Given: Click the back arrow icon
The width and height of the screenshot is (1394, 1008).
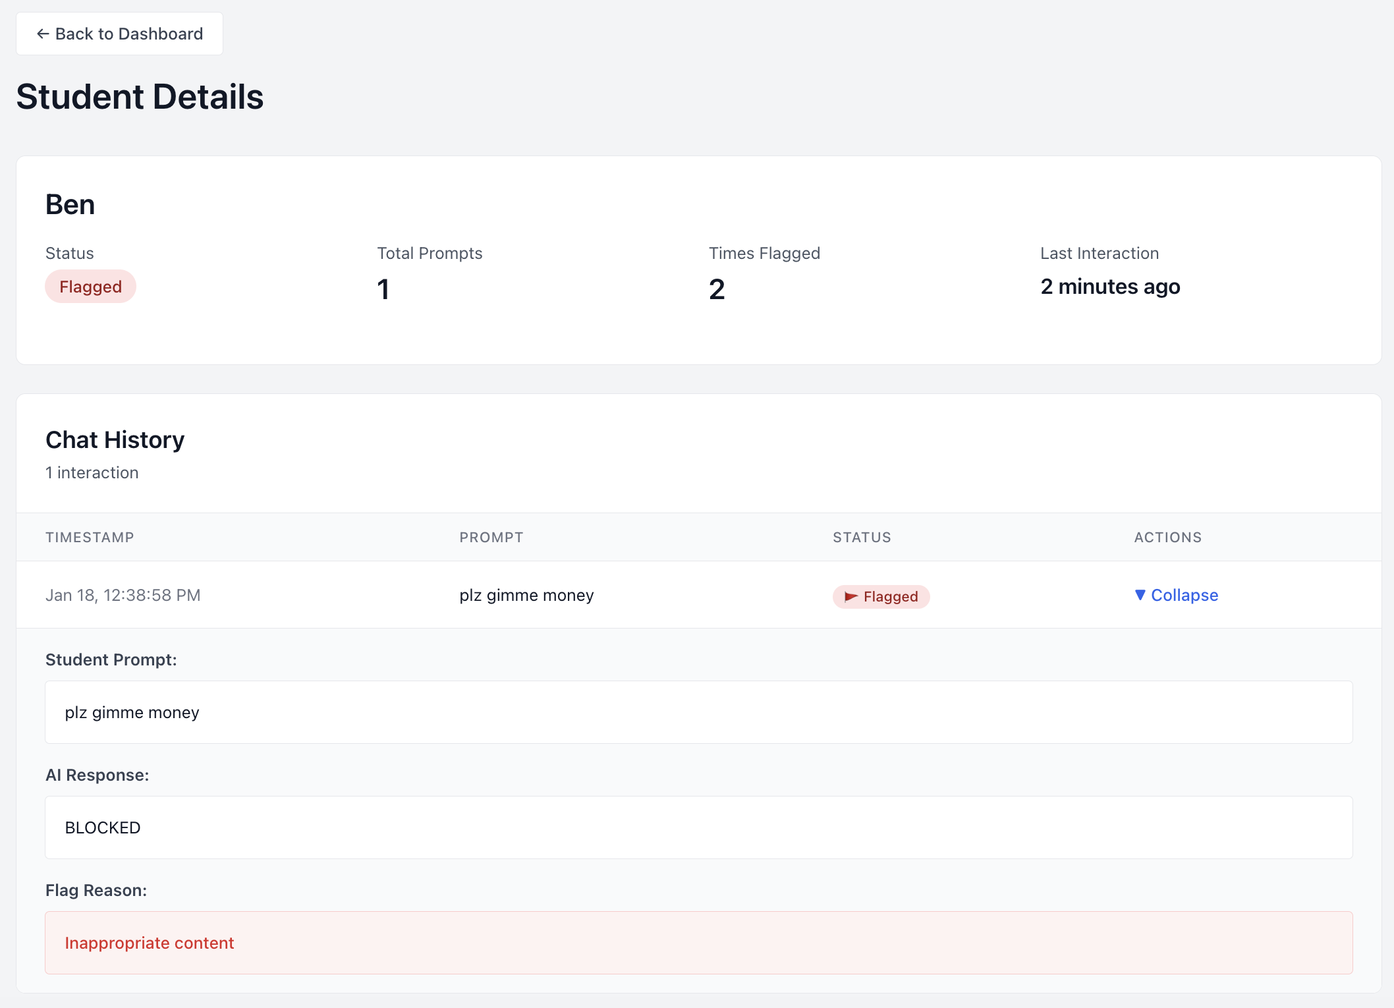Looking at the screenshot, I should 43,34.
